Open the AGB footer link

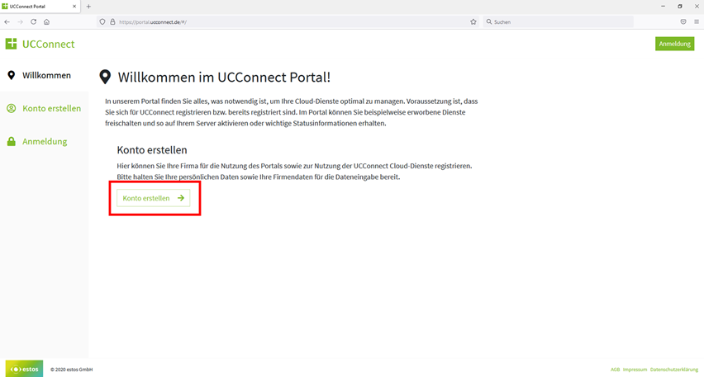point(615,370)
